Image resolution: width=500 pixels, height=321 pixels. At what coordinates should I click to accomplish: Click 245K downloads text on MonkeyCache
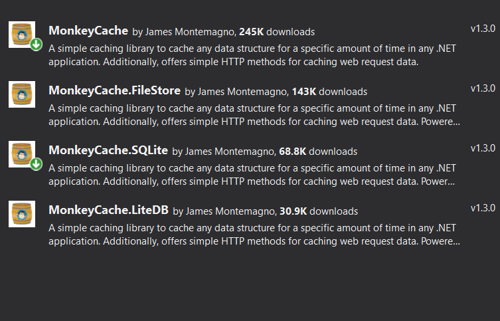tap(277, 32)
